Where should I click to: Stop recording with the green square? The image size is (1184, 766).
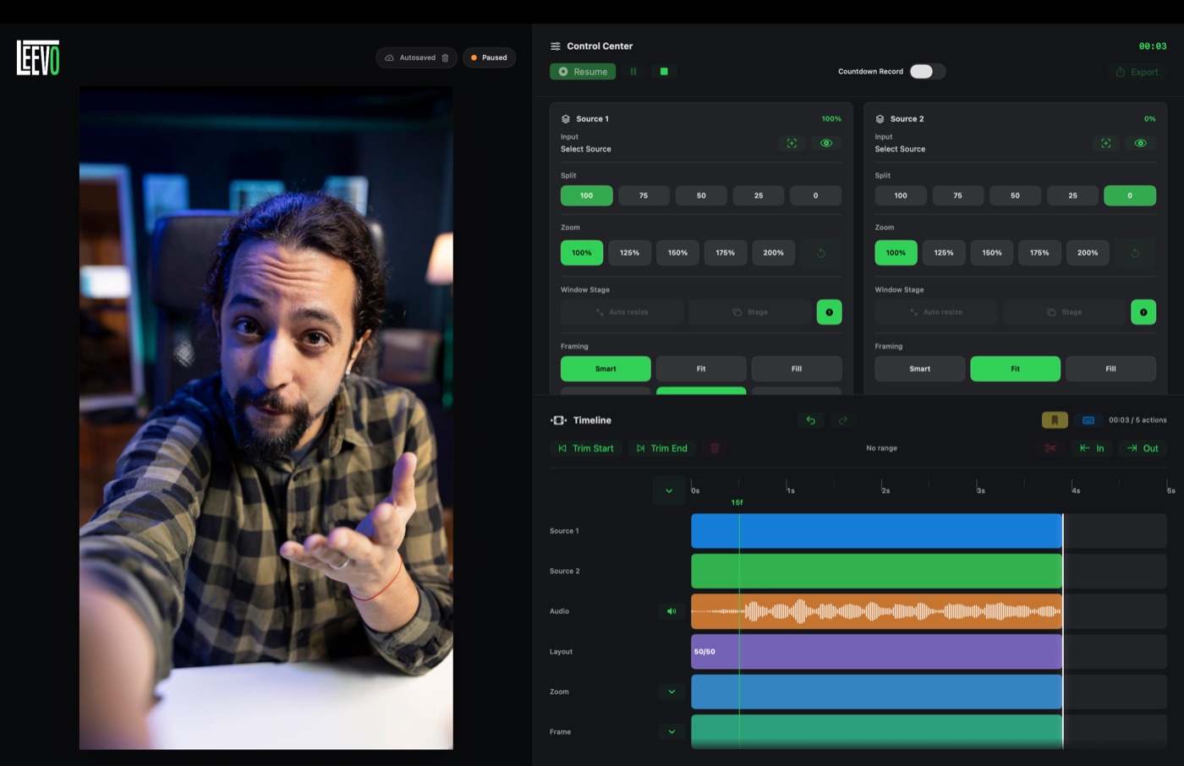(x=664, y=72)
